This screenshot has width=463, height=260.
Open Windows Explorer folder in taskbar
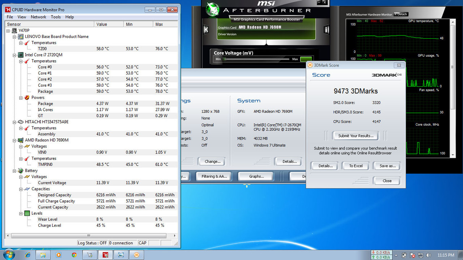click(43, 255)
